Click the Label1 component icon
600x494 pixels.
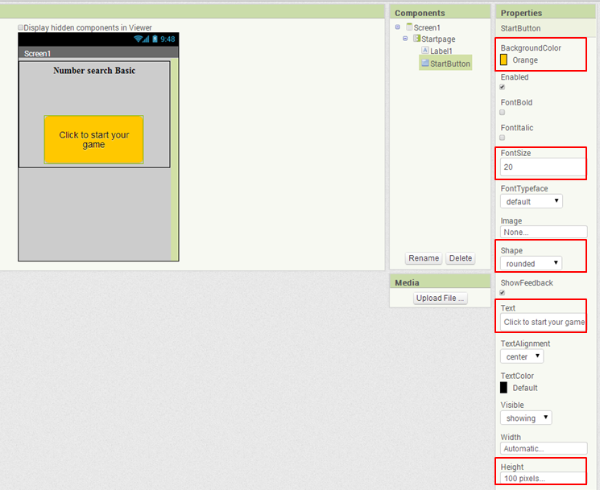click(424, 50)
